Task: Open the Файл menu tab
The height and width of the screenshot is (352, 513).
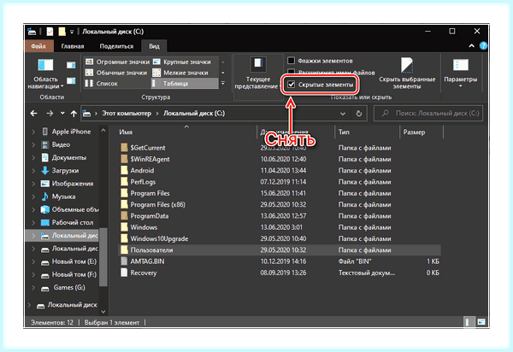Action: [x=38, y=46]
